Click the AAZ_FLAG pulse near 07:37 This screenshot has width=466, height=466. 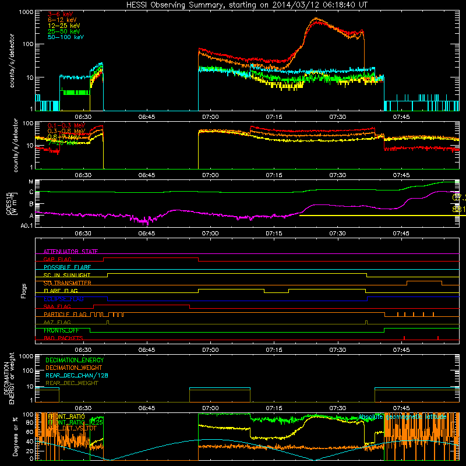tap(366, 323)
